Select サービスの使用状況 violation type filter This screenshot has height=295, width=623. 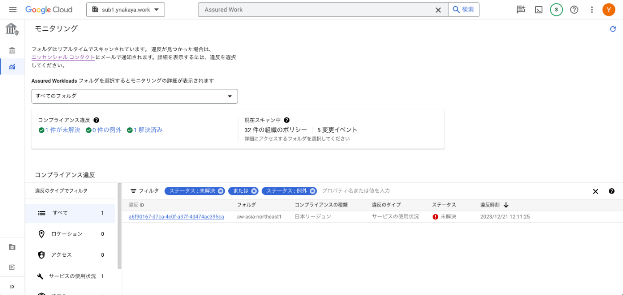[71, 276]
